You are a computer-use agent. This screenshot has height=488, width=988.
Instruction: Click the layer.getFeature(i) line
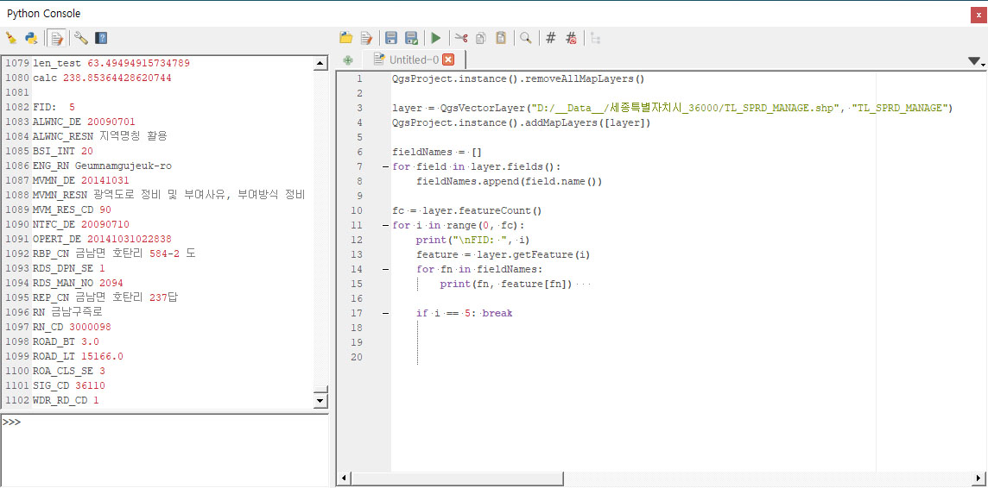point(503,254)
